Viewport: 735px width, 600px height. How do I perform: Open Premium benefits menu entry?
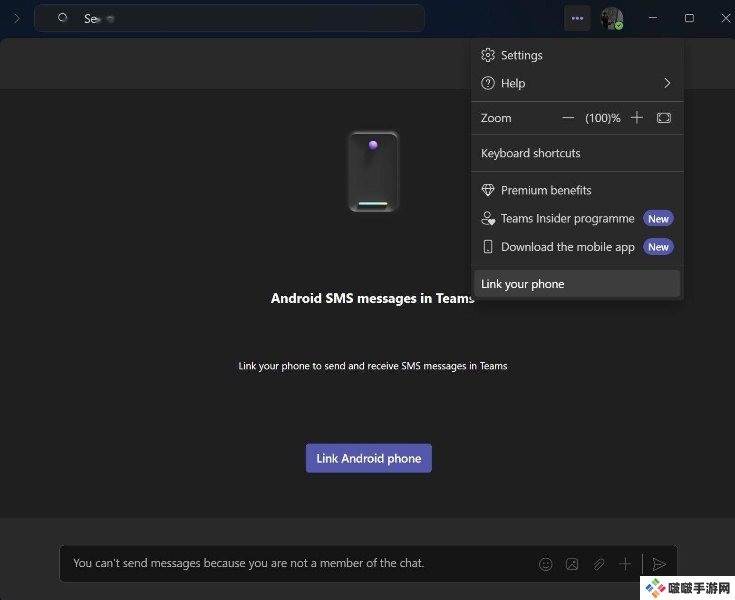click(546, 190)
